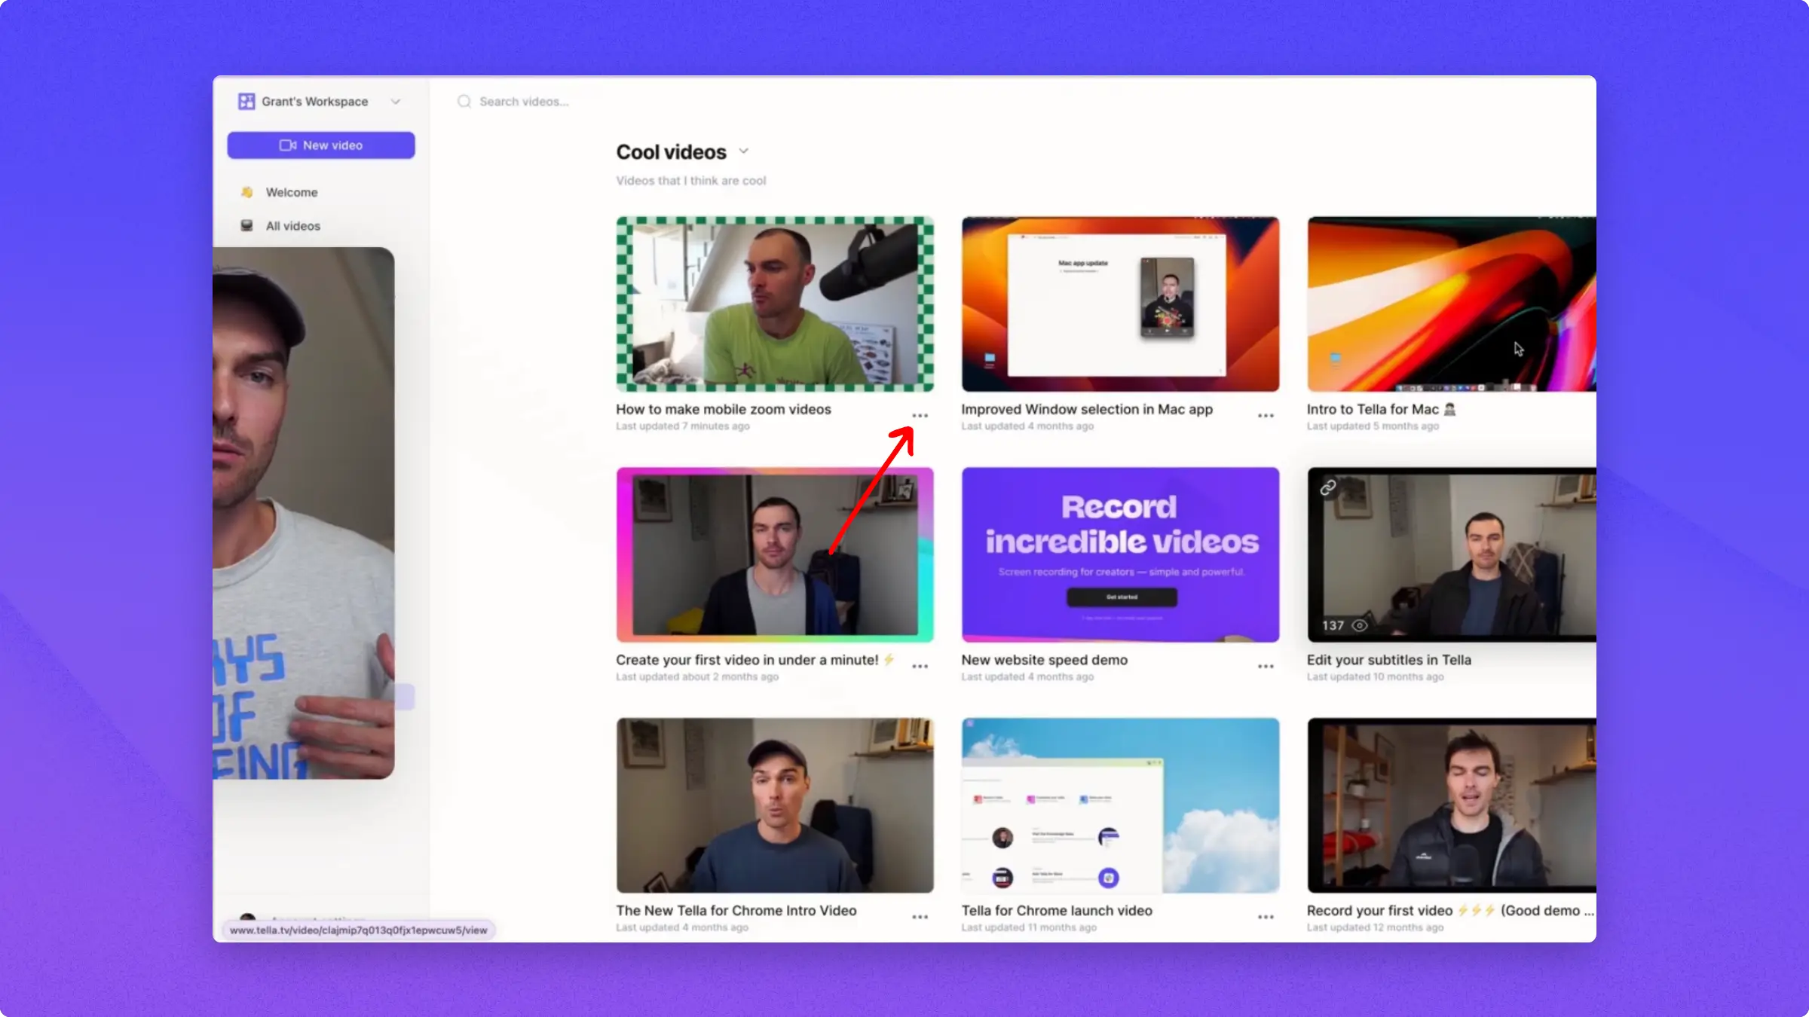This screenshot has width=1809, height=1017.
Task: Open options for Tella for Chrome launch video
Action: click(x=1266, y=918)
